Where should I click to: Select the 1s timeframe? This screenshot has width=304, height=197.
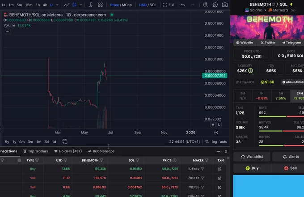[x=3, y=5]
